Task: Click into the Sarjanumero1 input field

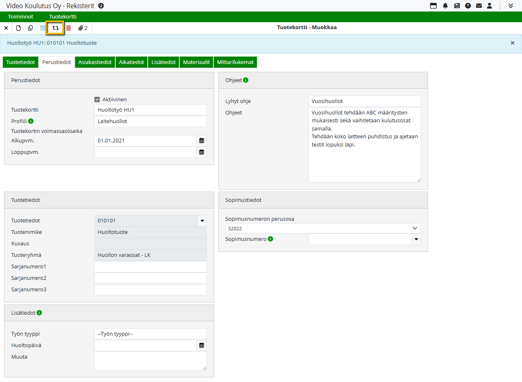Action: [150, 267]
